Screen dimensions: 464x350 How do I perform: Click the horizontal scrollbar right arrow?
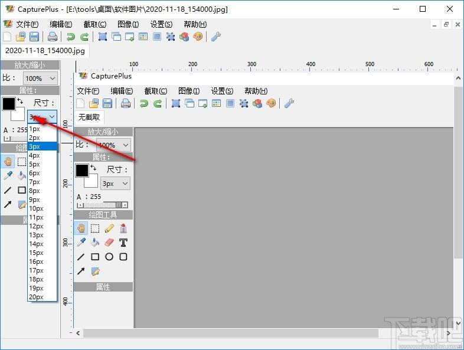(x=448, y=333)
